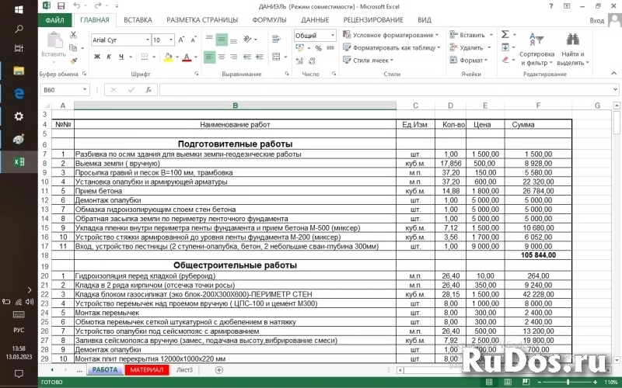Click the Save icon in quick access toolbar
This screenshot has width=622, height=388.
[59, 5]
